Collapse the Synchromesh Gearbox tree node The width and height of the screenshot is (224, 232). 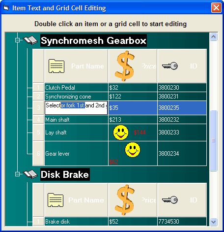tap(17, 40)
